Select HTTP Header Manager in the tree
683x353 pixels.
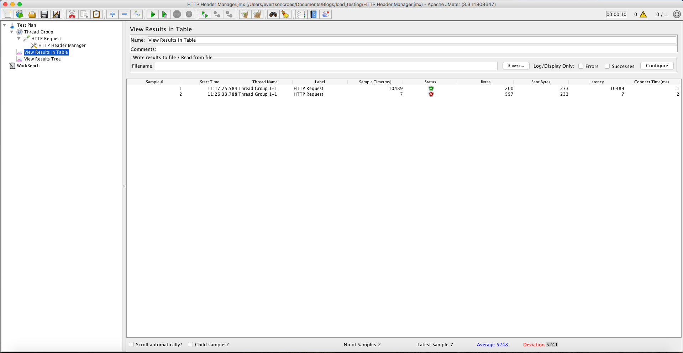pyautogui.click(x=62, y=46)
